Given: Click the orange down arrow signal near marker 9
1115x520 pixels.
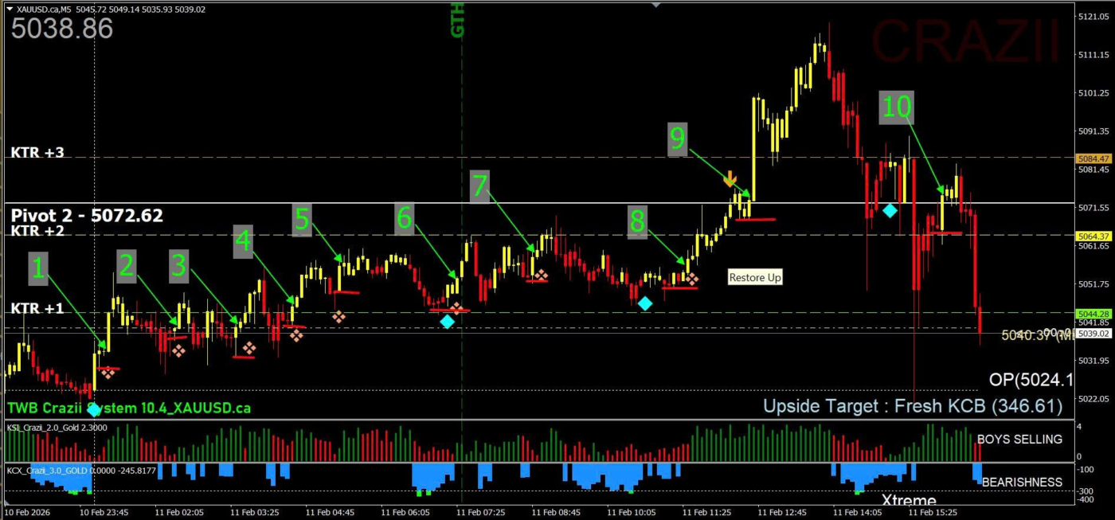Looking at the screenshot, I should pos(730,178).
